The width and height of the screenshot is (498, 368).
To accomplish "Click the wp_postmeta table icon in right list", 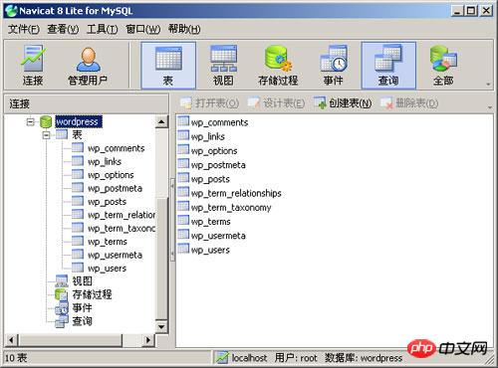I will pos(183,163).
